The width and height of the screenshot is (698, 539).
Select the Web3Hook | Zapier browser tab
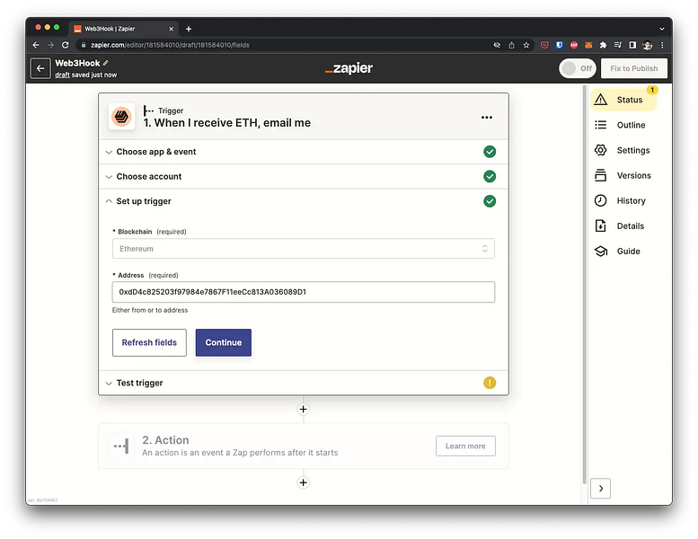(x=123, y=29)
